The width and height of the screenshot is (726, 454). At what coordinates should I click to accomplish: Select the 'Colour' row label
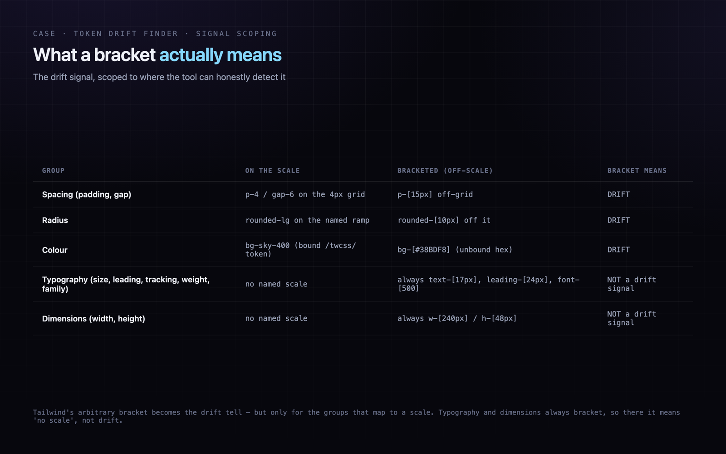tap(54, 250)
